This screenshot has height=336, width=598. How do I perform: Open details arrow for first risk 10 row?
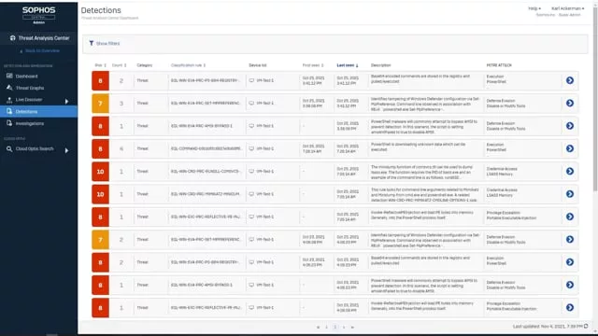(570, 172)
